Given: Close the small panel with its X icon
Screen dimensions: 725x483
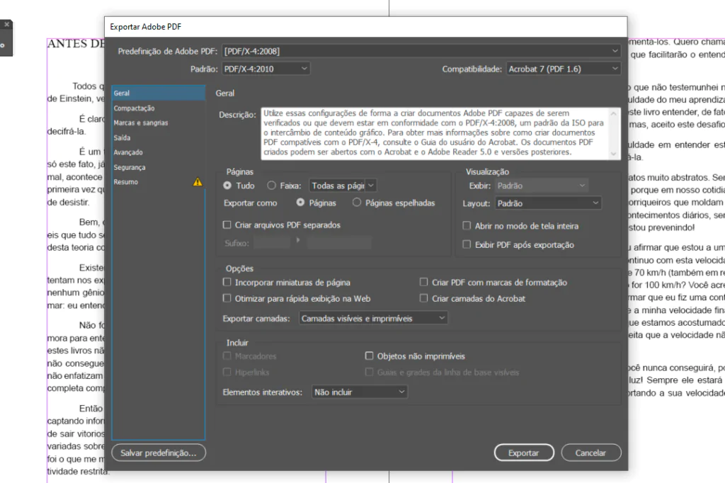Looking at the screenshot, I should coord(6,25).
